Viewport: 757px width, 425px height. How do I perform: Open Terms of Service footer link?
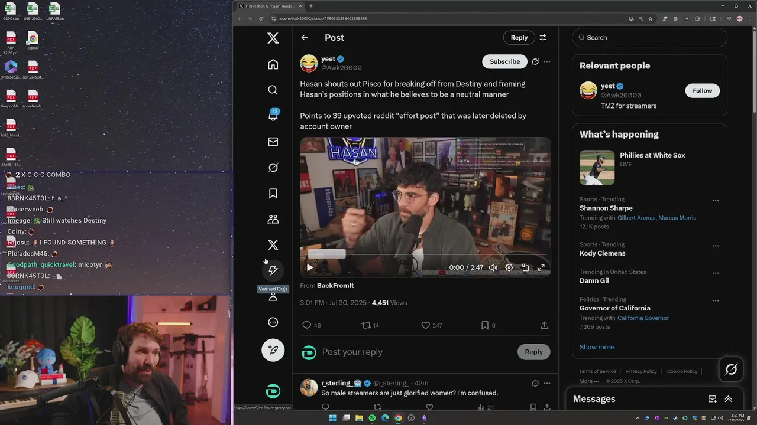pos(597,371)
